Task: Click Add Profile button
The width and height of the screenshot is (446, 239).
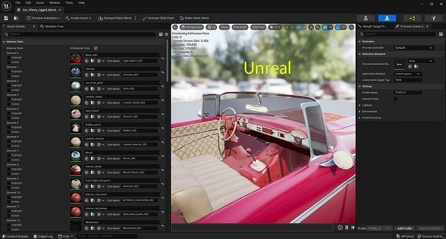Action: click(404, 228)
